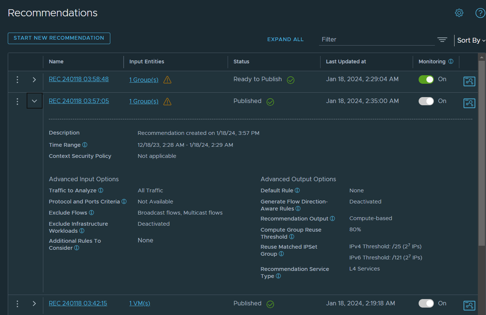The width and height of the screenshot is (486, 315).
Task: Open topology view icon for REC 240118 03:42:15
Action: (x=469, y=305)
